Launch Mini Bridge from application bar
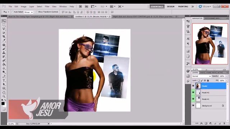Screen dimensions: 230x129 pyautogui.click(x=87, y=6)
